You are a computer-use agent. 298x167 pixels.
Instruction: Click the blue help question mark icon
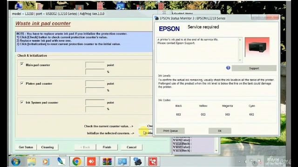coord(228,68)
